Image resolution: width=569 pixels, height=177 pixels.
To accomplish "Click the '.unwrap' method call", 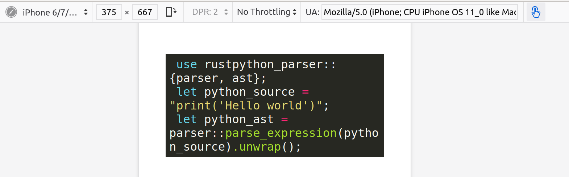I will pos(257,147).
